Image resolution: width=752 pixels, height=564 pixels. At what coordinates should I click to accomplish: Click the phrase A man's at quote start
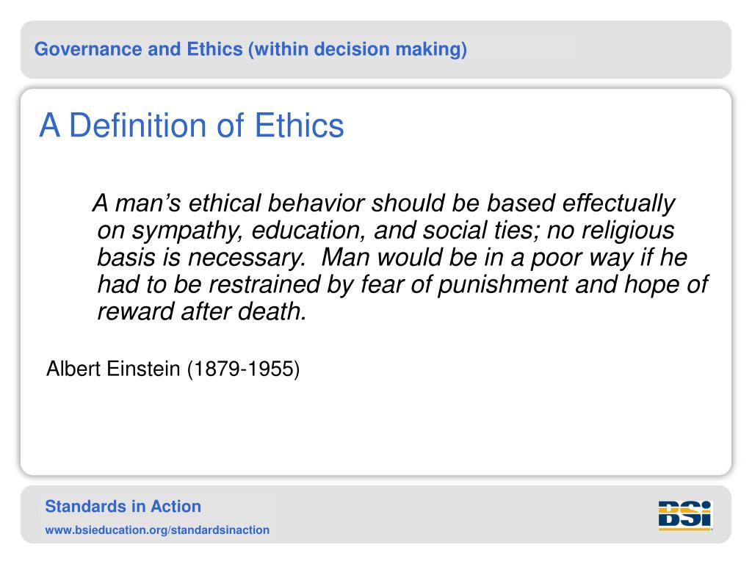coord(137,203)
